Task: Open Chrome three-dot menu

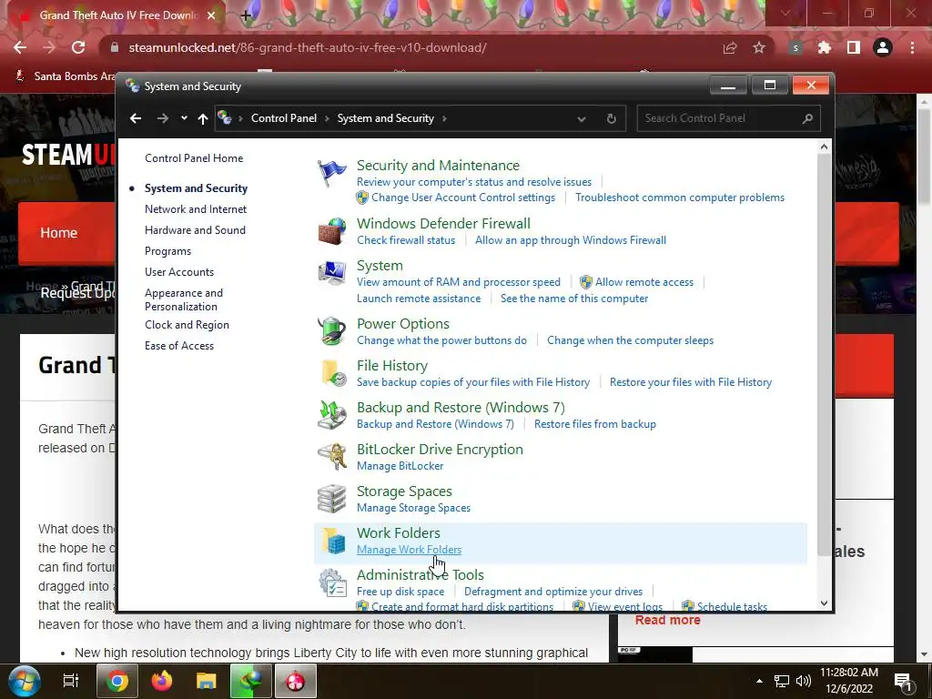Action: 912,47
